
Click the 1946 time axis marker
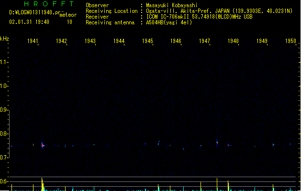pos(176,41)
